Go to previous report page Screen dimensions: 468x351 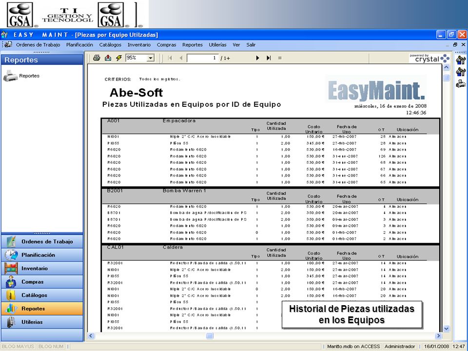tap(181, 58)
